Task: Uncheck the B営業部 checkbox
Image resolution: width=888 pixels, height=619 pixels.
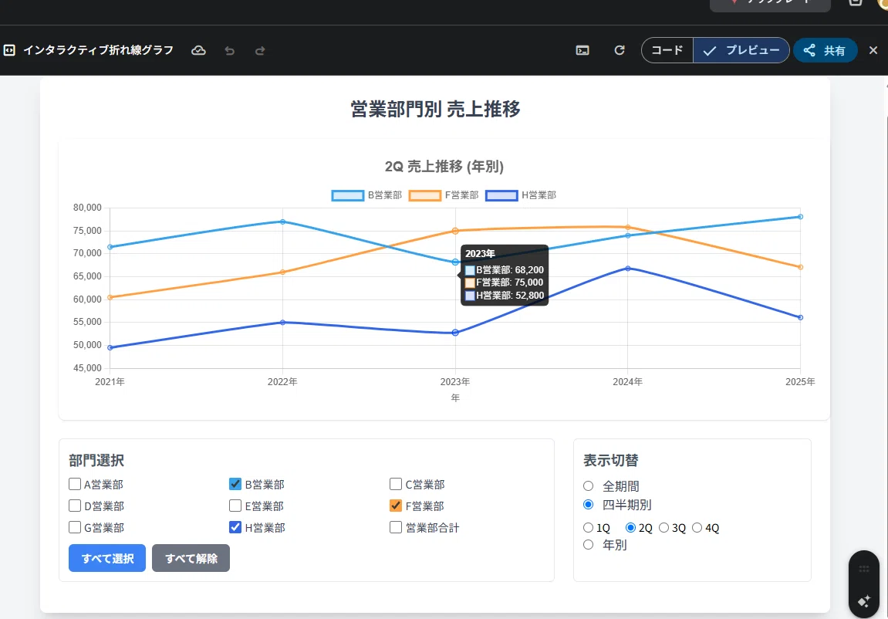Action: pyautogui.click(x=235, y=484)
